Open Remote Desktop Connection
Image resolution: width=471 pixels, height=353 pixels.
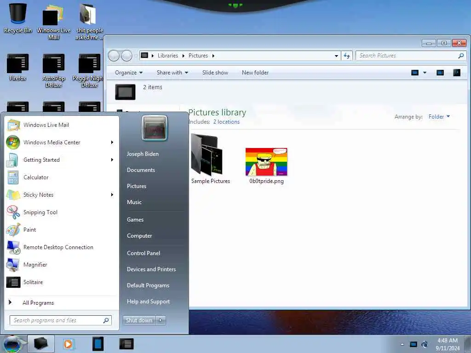[62, 247]
